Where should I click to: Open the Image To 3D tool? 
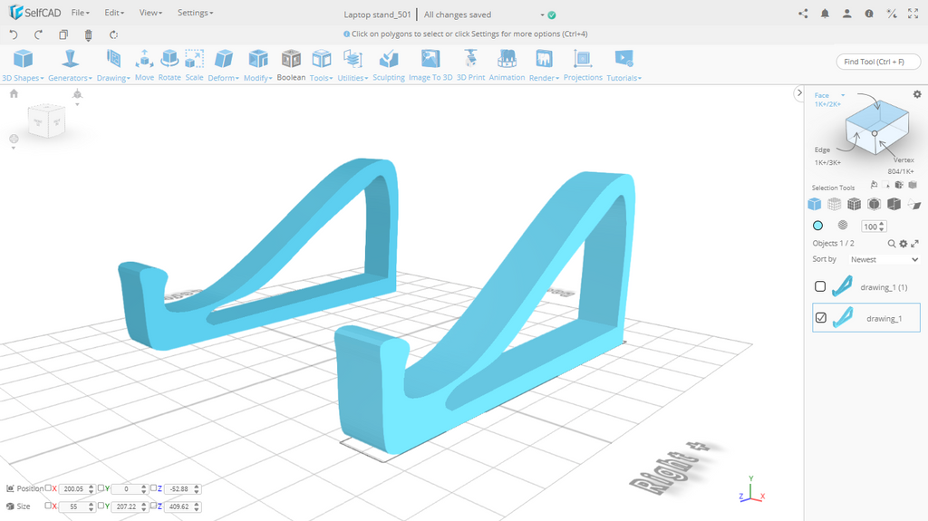[x=430, y=63]
